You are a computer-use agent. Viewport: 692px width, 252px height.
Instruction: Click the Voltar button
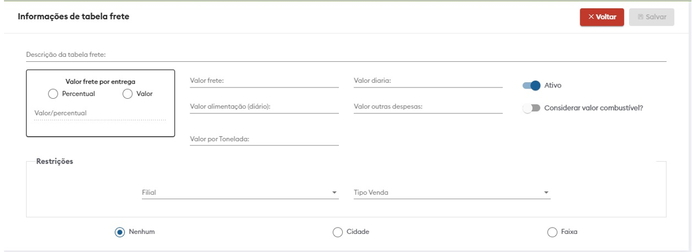(x=602, y=17)
